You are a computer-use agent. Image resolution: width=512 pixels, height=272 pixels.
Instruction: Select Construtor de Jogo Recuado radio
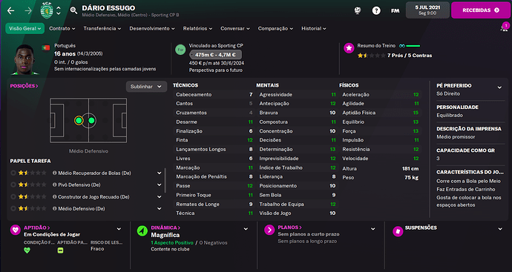tap(13, 196)
